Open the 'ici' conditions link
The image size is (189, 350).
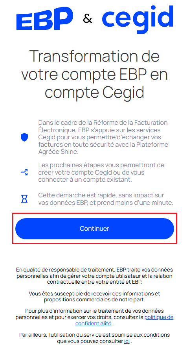click(127, 341)
